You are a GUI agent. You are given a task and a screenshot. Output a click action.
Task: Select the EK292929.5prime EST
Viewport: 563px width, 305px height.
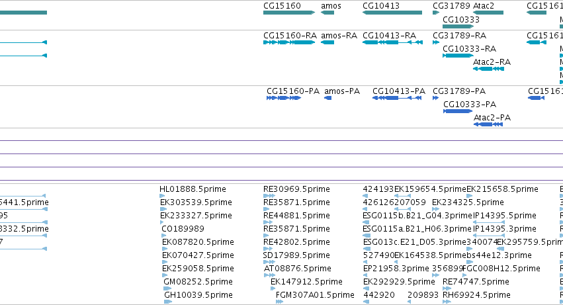399,282
